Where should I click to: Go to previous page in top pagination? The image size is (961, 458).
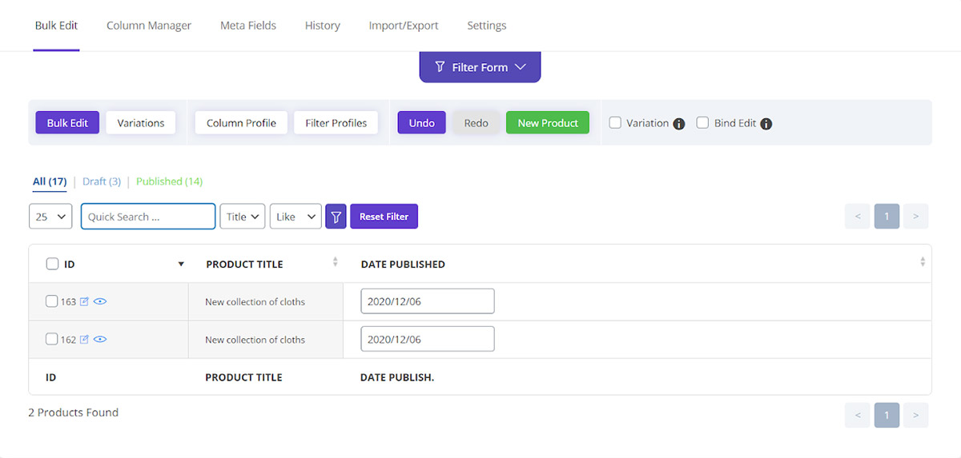(x=857, y=217)
